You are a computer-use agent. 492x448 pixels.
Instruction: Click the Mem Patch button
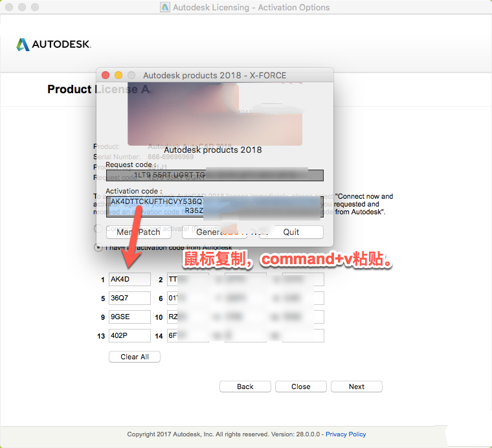pyautogui.click(x=139, y=232)
